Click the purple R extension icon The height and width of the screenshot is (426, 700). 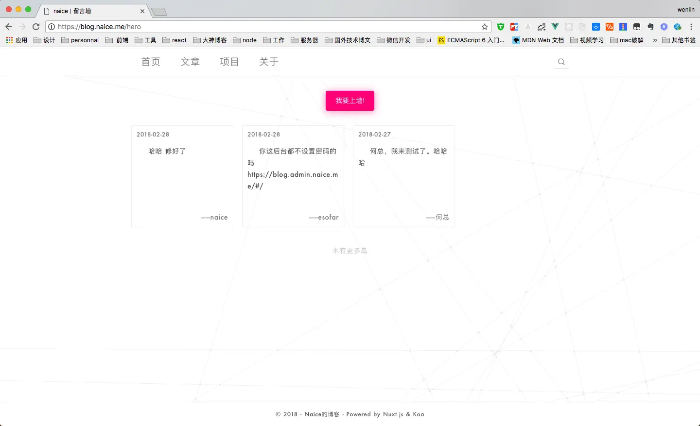[664, 27]
